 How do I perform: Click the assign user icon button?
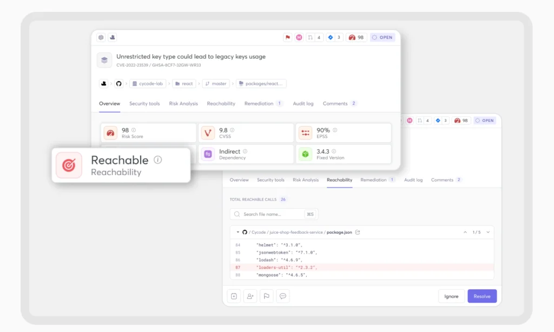[250, 296]
